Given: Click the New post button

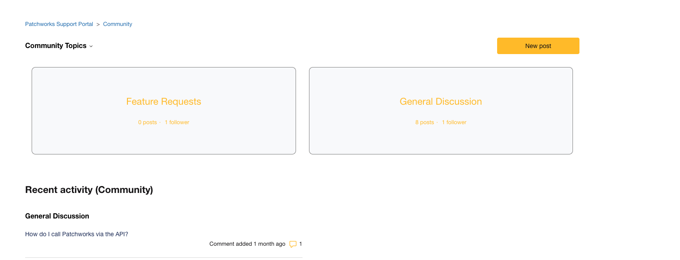Looking at the screenshot, I should click(x=538, y=46).
